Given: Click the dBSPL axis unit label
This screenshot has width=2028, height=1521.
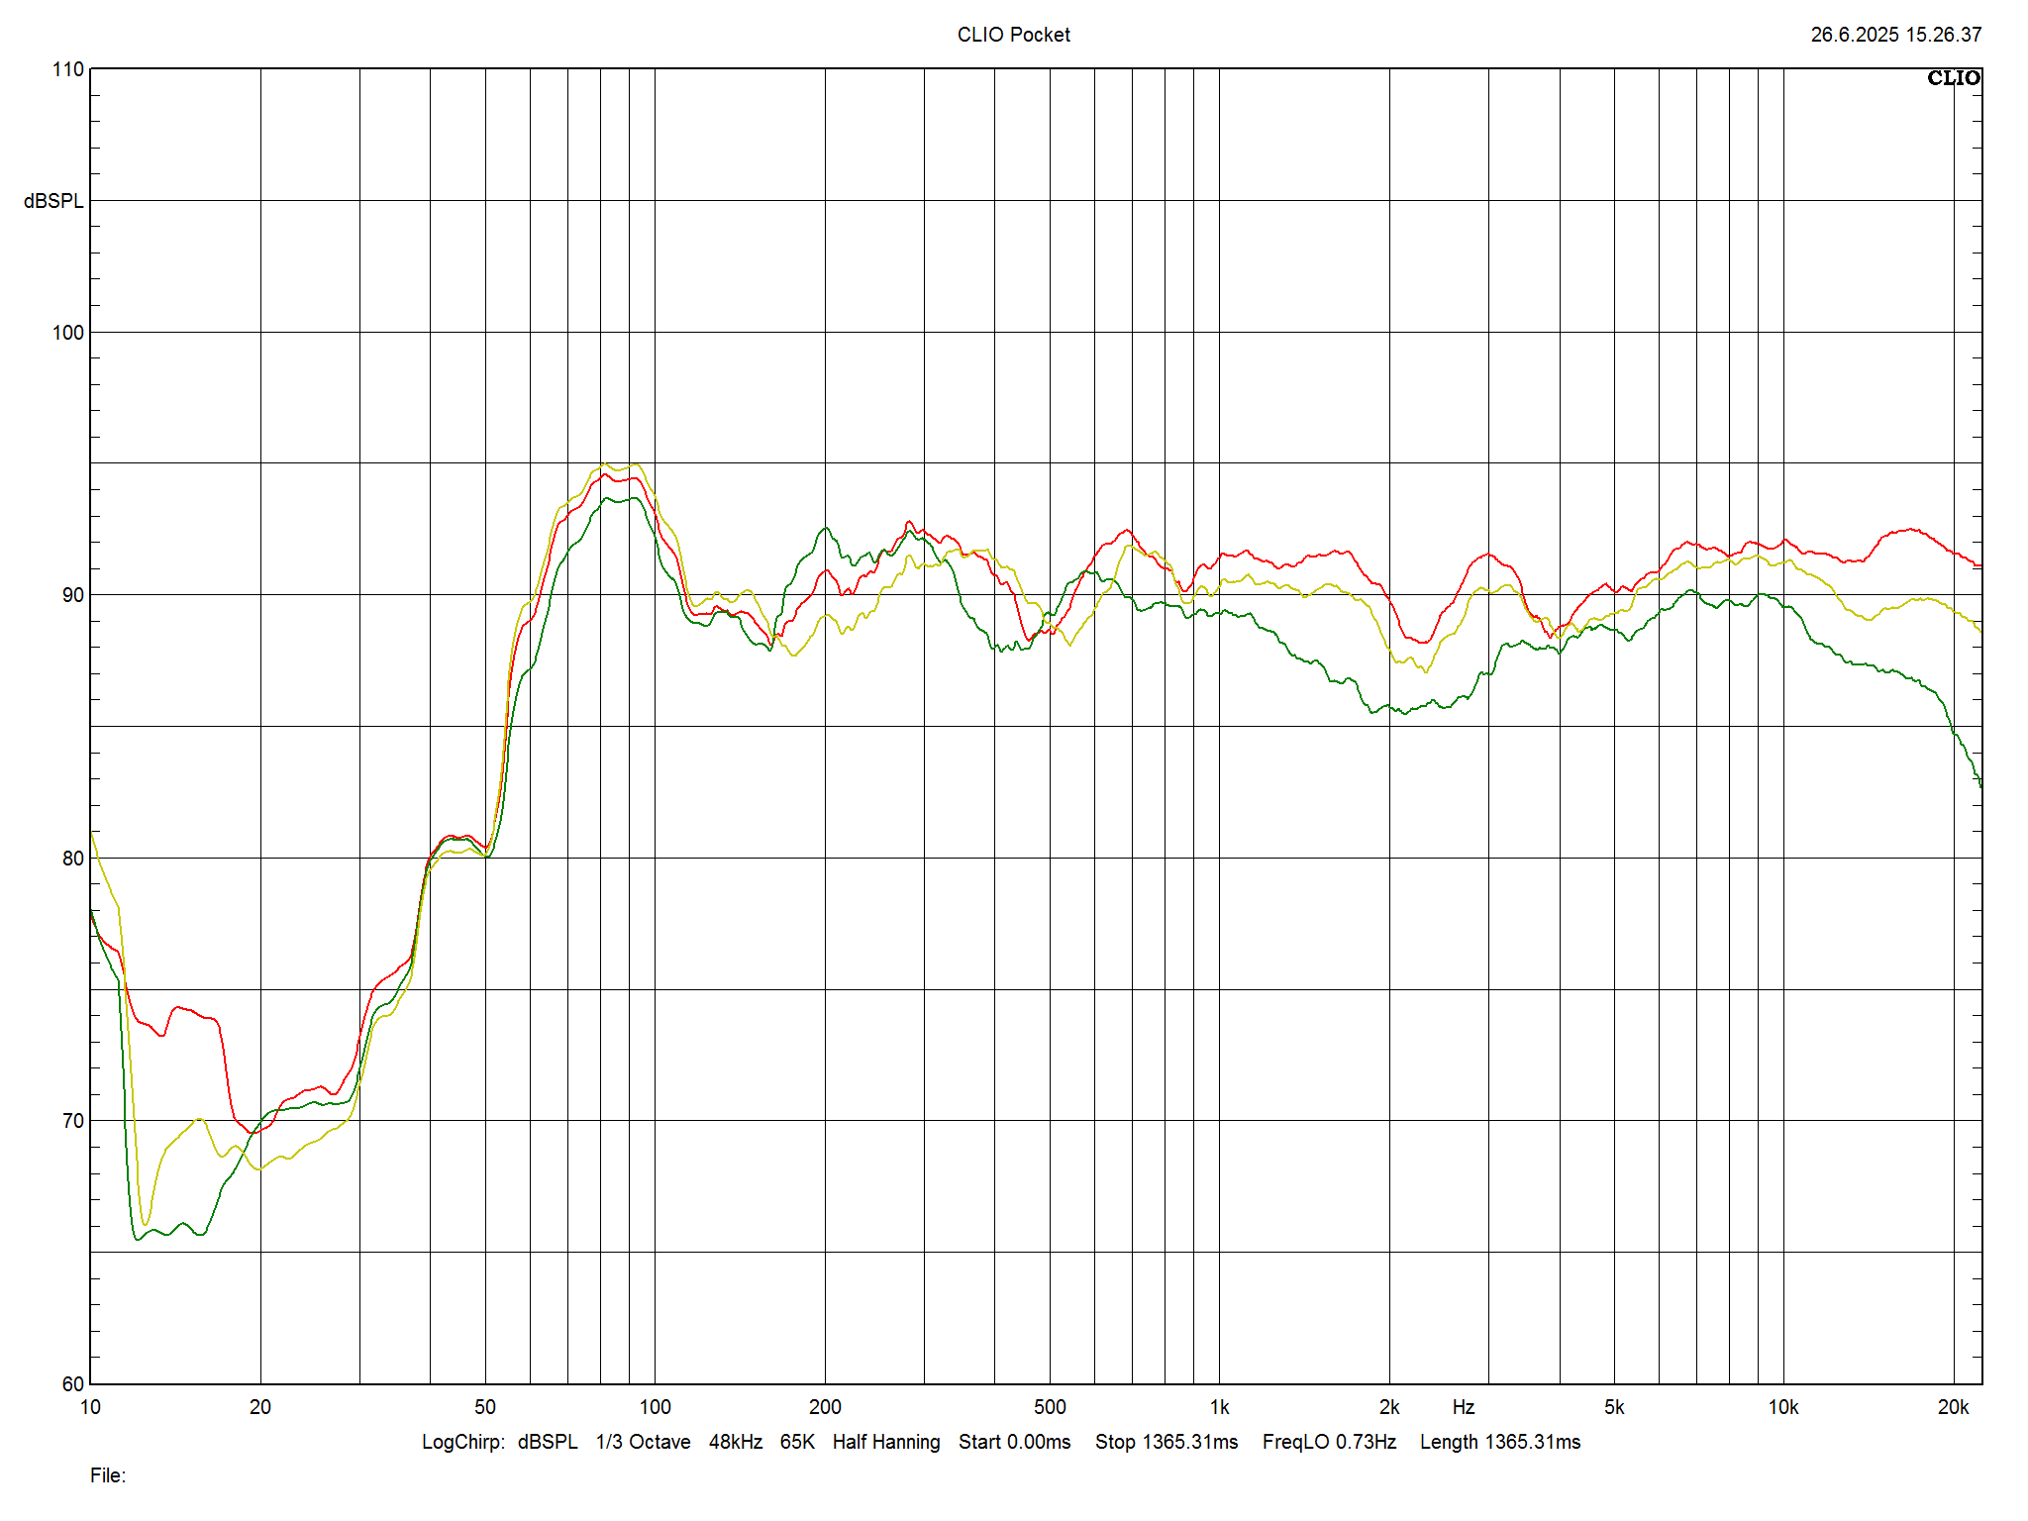Looking at the screenshot, I should 53,201.
